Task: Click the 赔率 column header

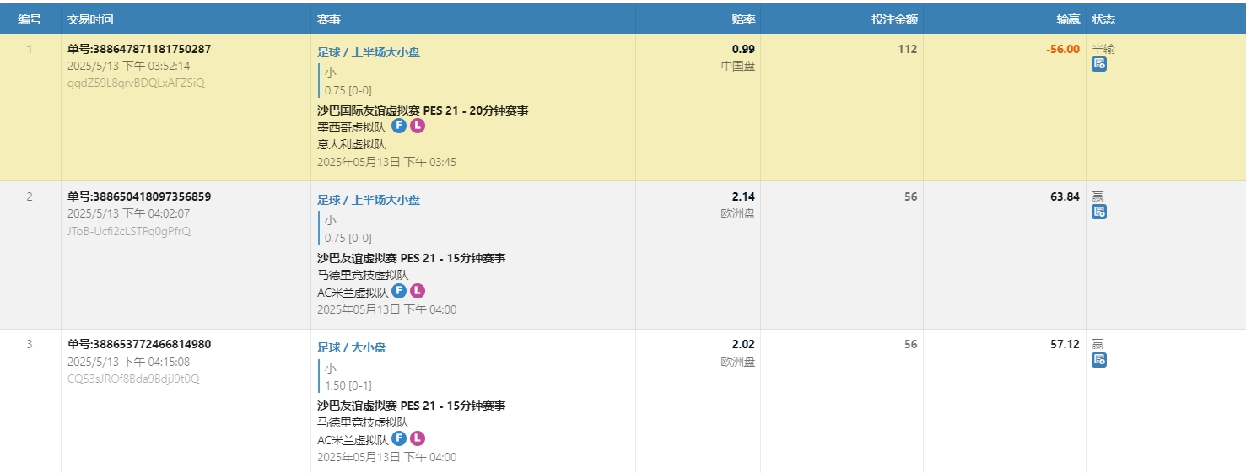Action: tap(742, 19)
